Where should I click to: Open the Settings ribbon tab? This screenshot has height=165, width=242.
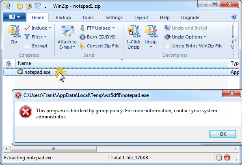114,17
